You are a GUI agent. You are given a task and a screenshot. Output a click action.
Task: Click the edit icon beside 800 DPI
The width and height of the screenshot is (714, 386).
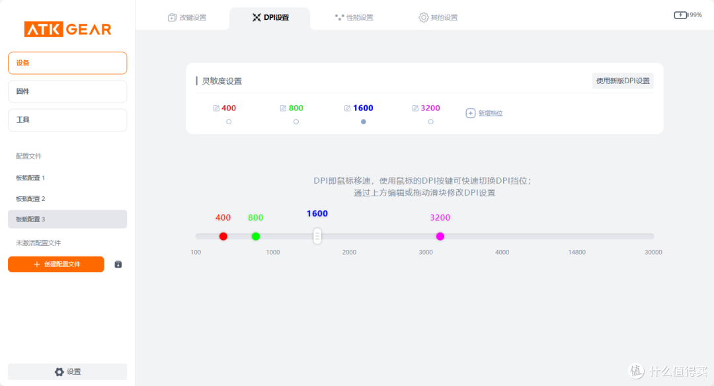point(283,108)
